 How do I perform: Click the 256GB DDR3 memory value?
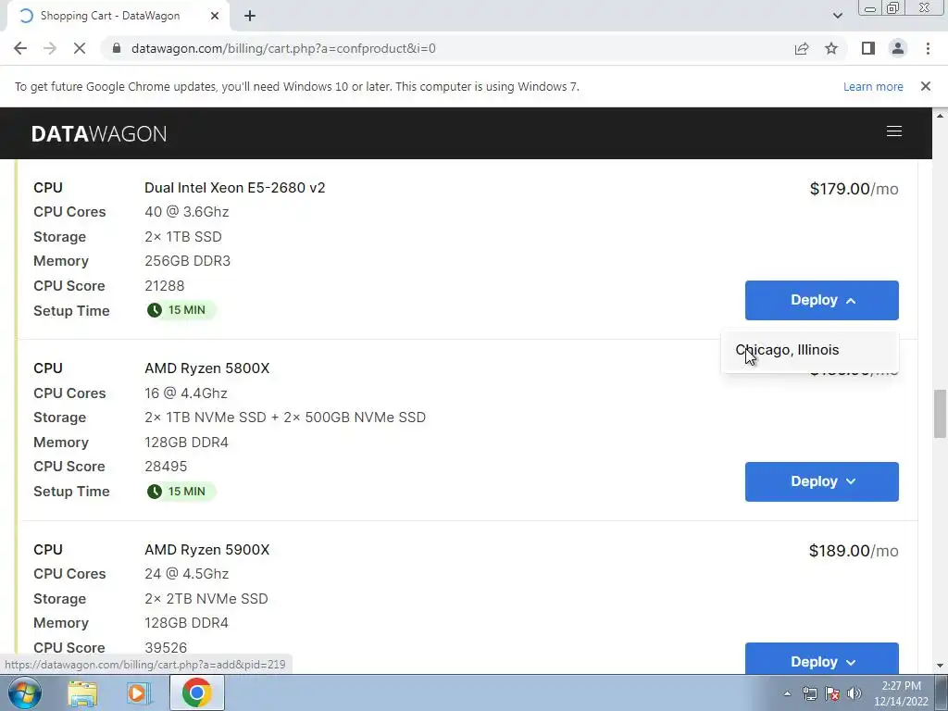pos(187,261)
